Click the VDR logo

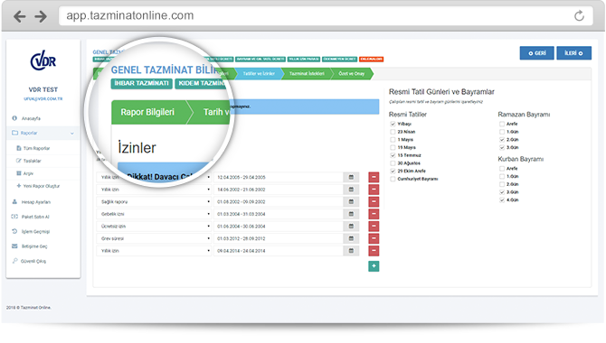tap(43, 60)
